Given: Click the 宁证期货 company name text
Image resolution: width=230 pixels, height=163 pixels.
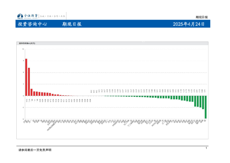Looking at the screenshot, I should point(31,16).
